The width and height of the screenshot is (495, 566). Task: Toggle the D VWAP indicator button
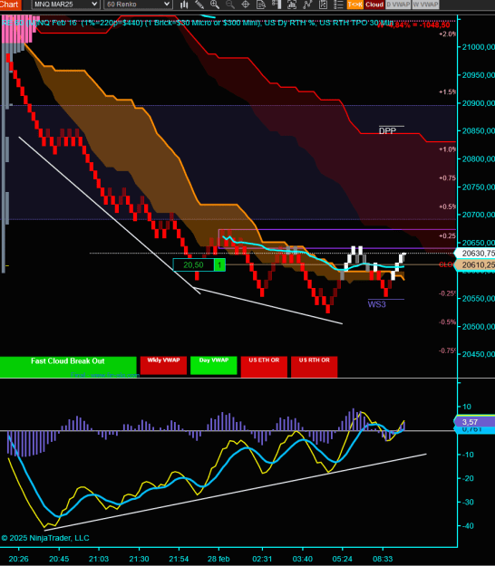[x=398, y=5]
